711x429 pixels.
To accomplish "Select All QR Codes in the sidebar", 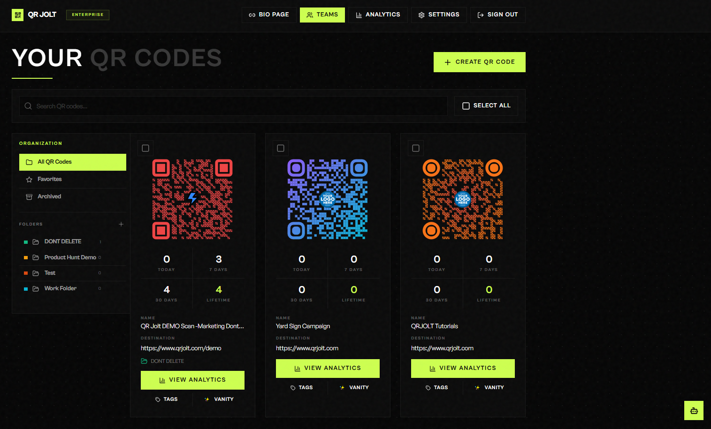I will [x=73, y=162].
